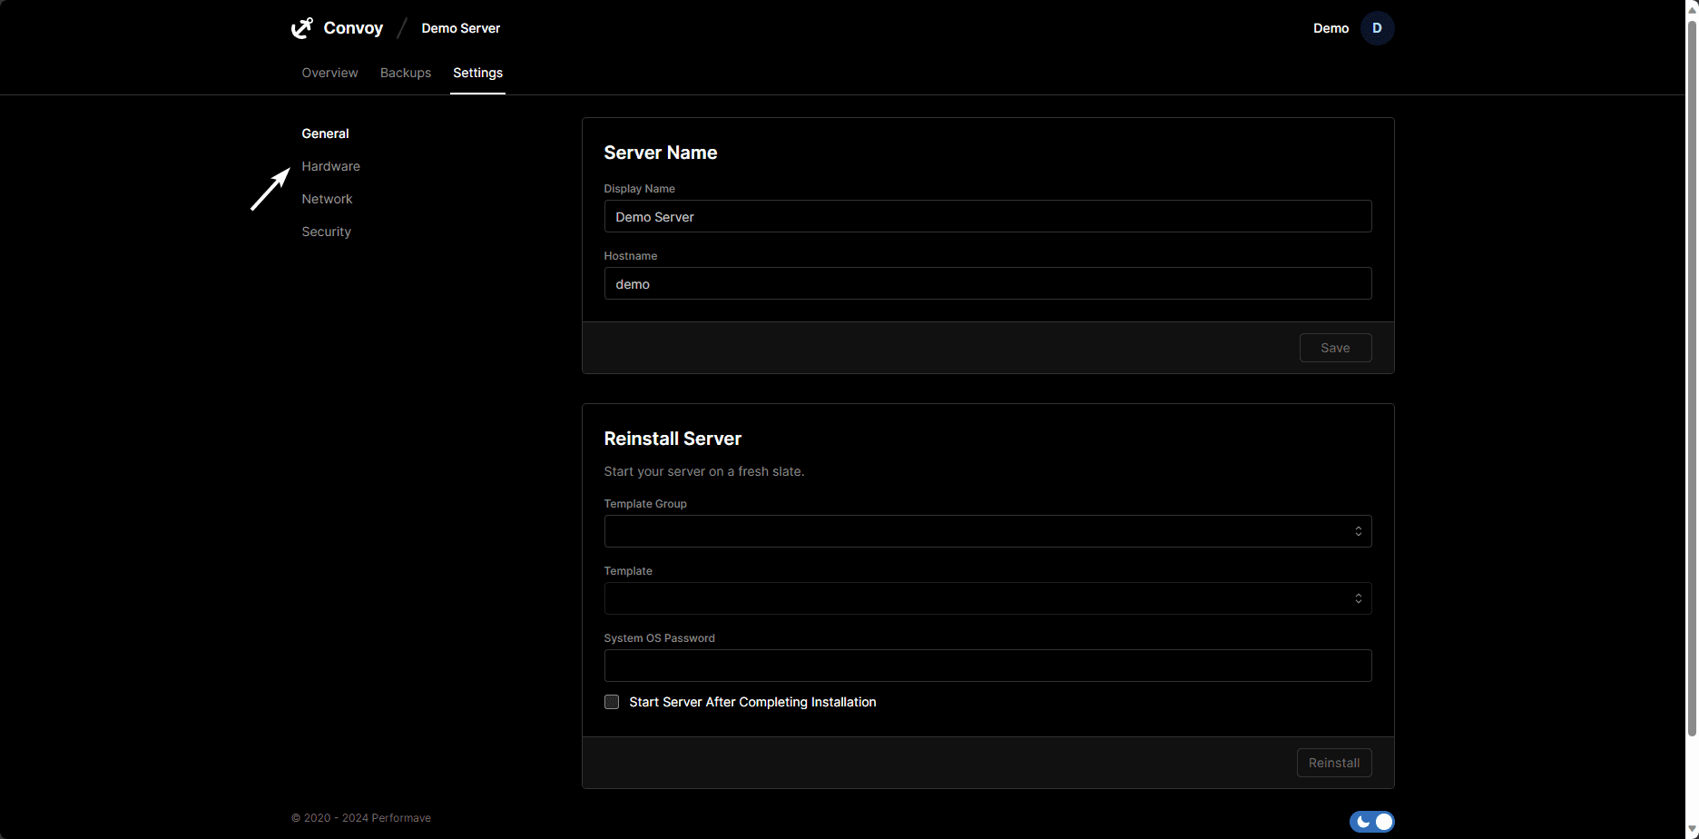Switch to the Overview tab
This screenshot has height=839, width=1699.
[329, 73]
